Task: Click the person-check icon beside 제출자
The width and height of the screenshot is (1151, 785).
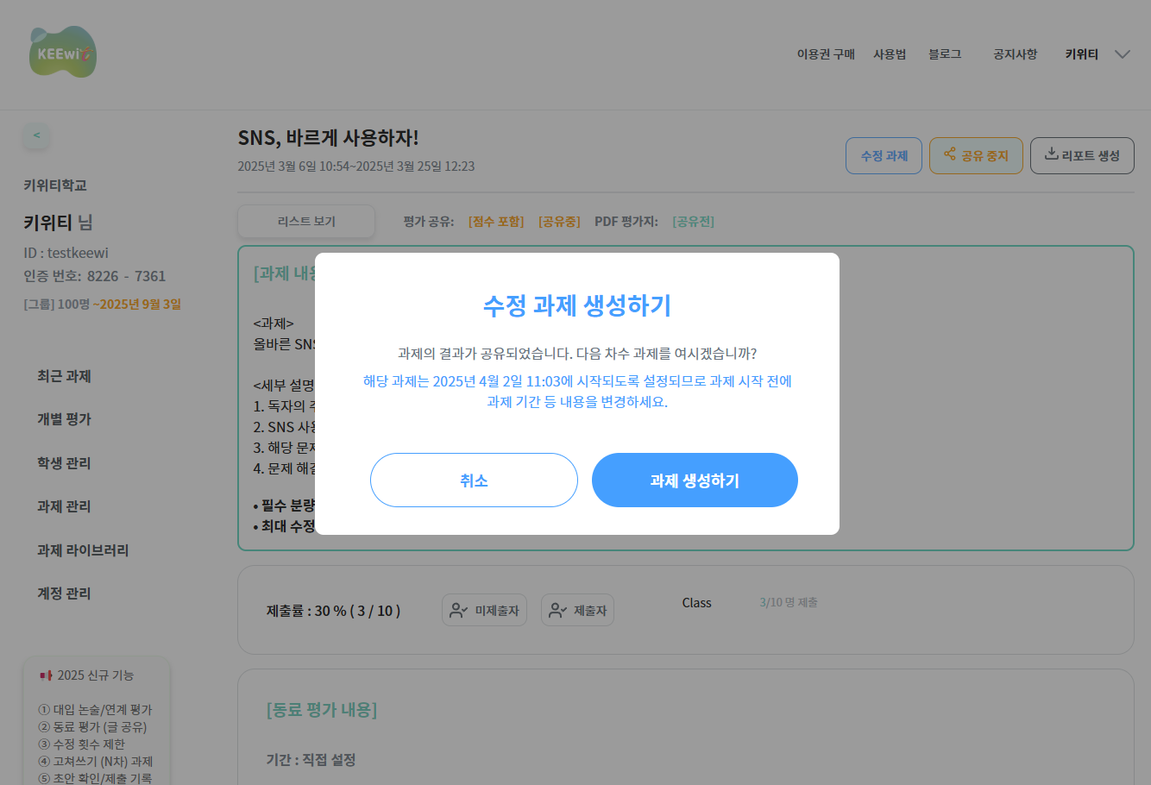Action: coord(558,610)
